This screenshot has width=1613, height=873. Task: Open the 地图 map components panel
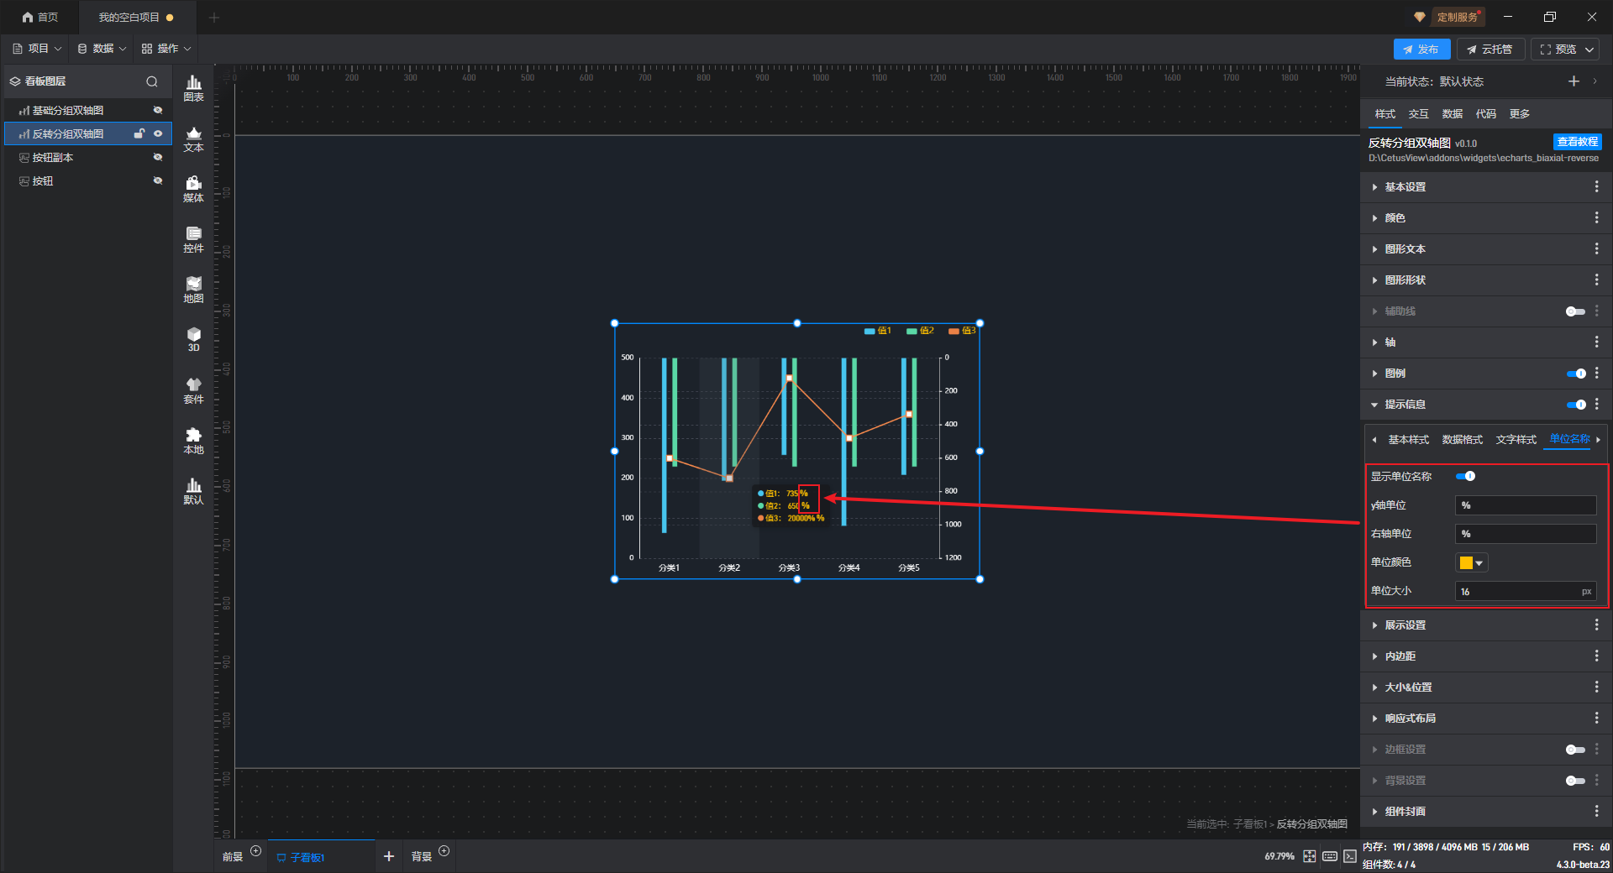pos(193,290)
